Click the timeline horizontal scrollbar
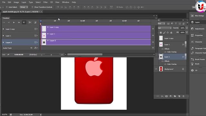Viewport: 206px width, 116px height. click(85, 54)
